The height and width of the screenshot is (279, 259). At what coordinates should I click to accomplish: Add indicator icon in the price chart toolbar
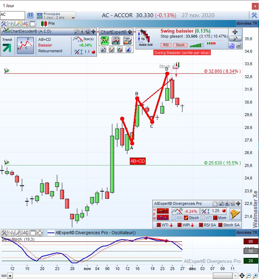coord(11,24)
